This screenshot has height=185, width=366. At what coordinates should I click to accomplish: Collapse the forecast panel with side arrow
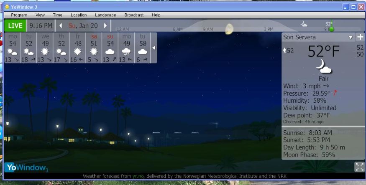154,48
